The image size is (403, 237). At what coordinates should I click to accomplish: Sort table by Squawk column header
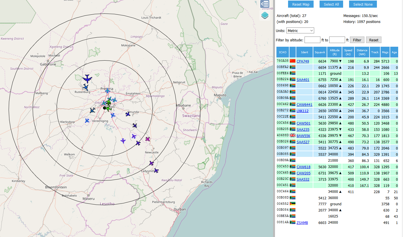point(320,52)
